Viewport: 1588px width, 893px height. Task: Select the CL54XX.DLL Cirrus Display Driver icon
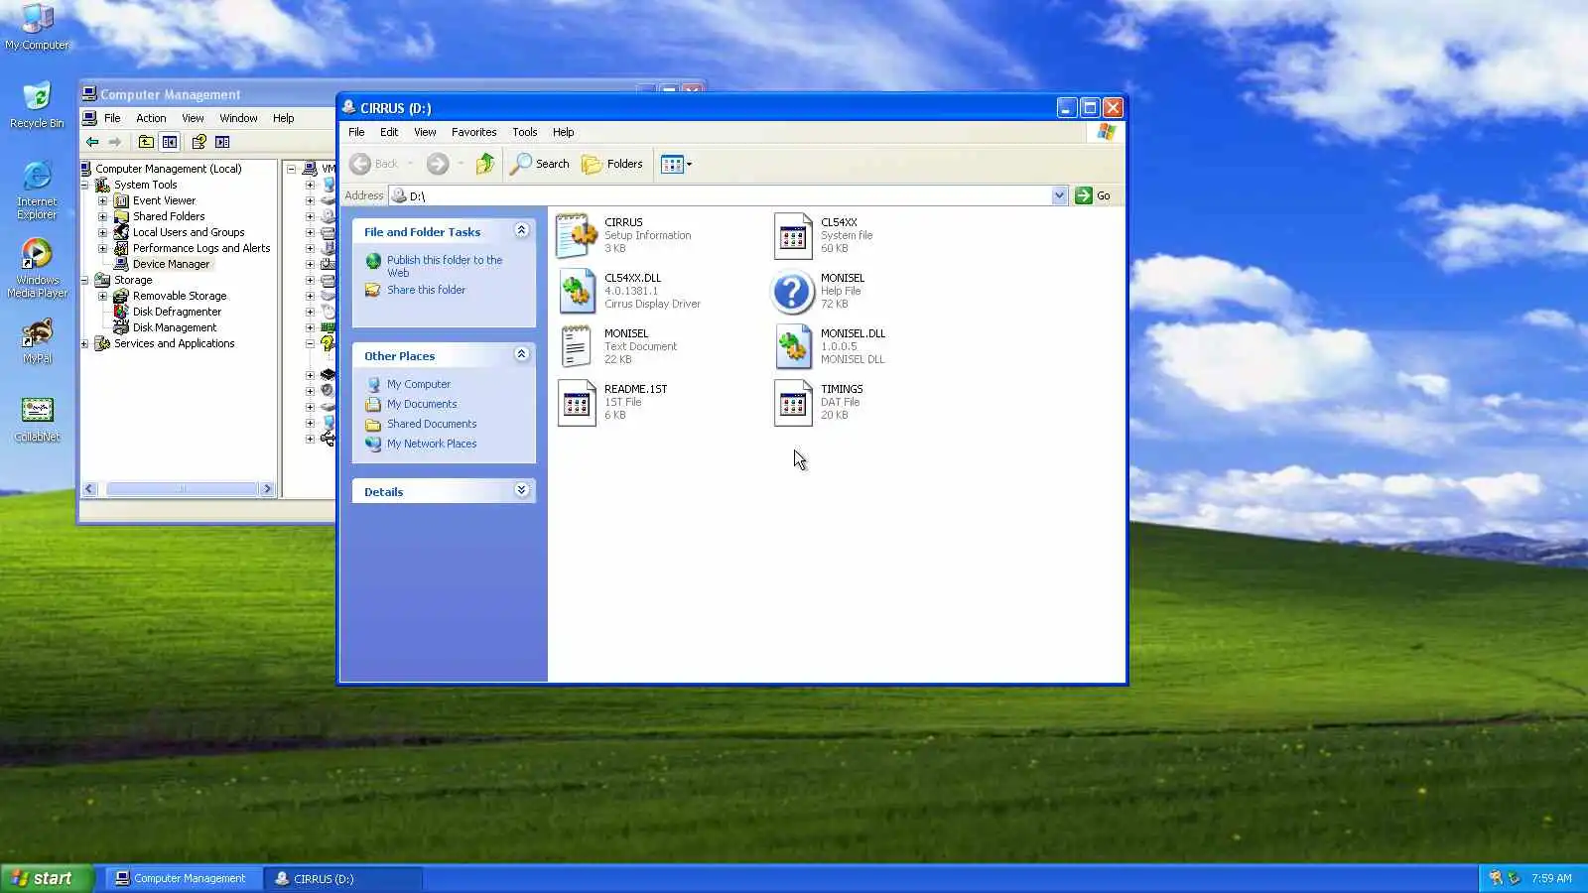[x=577, y=292]
